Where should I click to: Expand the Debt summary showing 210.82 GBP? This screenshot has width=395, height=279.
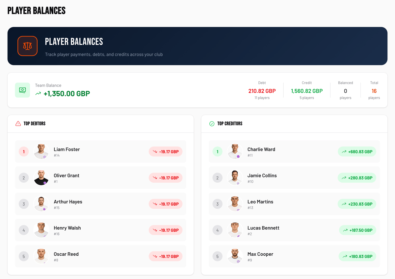pyautogui.click(x=262, y=91)
